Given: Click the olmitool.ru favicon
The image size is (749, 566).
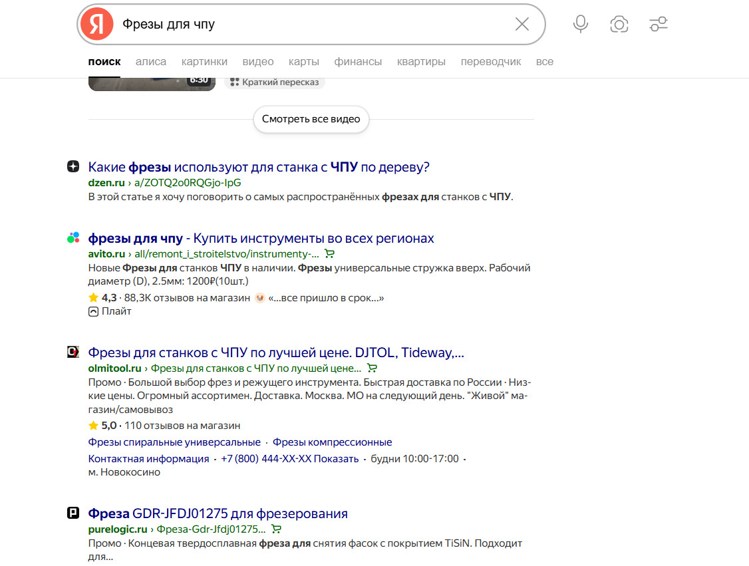Looking at the screenshot, I should pyautogui.click(x=73, y=352).
